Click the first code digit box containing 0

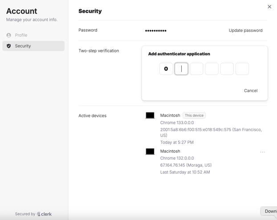(x=166, y=69)
